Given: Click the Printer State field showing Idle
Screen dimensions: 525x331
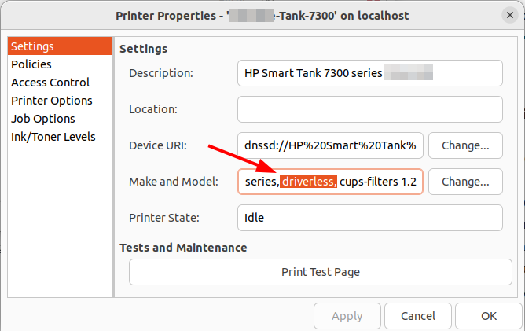Looking at the screenshot, I should [x=369, y=218].
